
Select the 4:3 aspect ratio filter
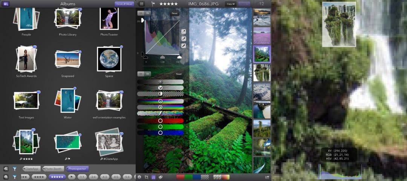(x=105, y=176)
